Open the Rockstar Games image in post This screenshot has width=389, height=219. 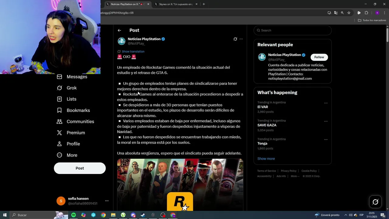[180, 185]
